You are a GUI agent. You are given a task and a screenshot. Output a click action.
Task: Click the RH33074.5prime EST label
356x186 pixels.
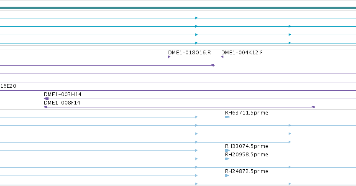click(246, 146)
